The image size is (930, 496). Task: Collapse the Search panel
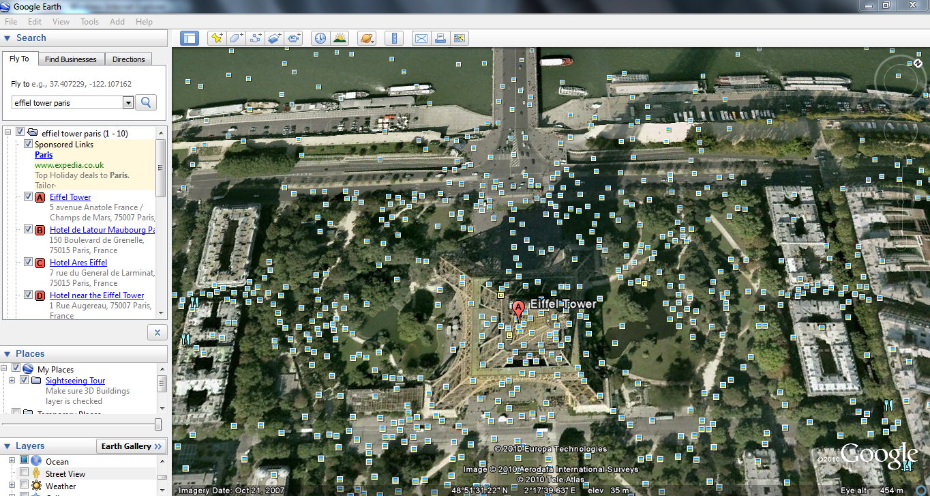click(x=7, y=38)
